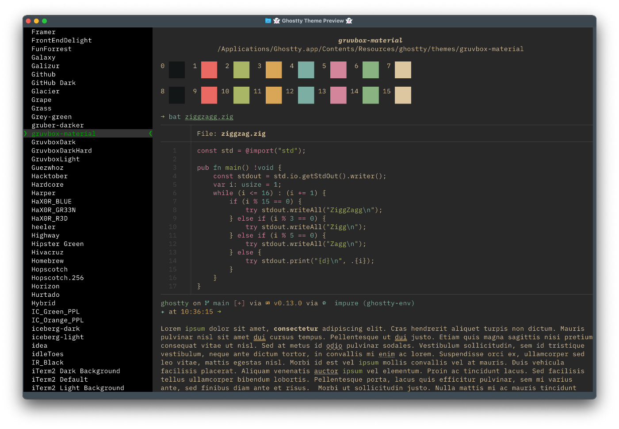The height and width of the screenshot is (429, 619).
Task: Select the GitHub Dark theme
Action: (53, 83)
